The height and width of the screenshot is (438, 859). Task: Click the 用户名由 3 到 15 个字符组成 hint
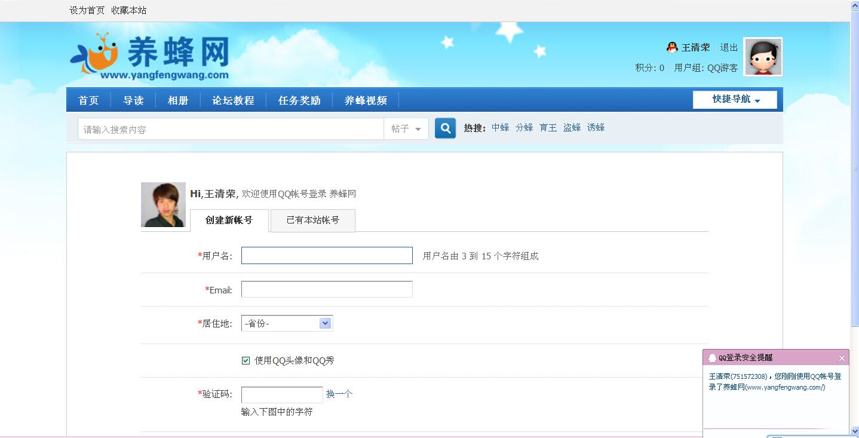click(x=481, y=256)
